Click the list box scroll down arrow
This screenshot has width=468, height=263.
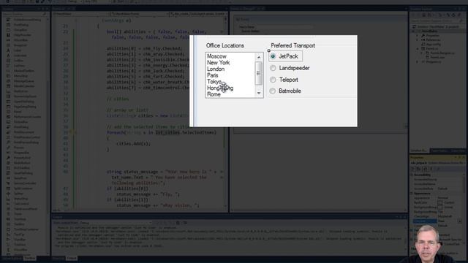click(x=259, y=93)
